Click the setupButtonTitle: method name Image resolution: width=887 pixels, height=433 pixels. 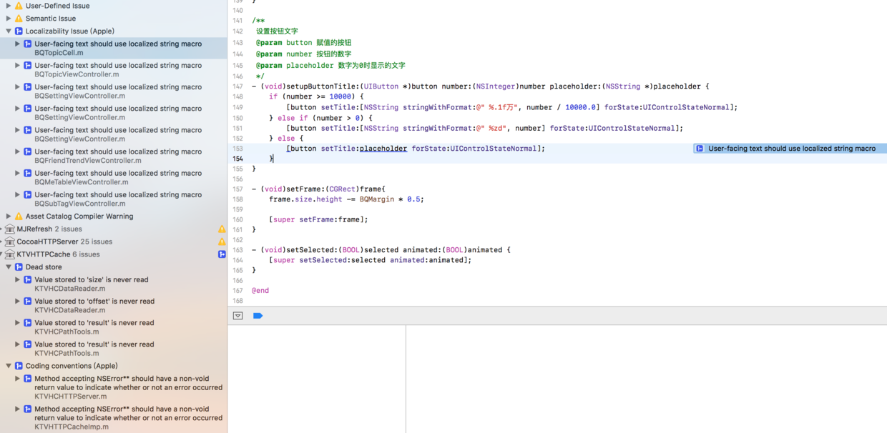point(321,86)
